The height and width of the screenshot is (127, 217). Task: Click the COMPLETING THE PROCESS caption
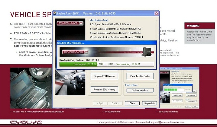(168, 112)
